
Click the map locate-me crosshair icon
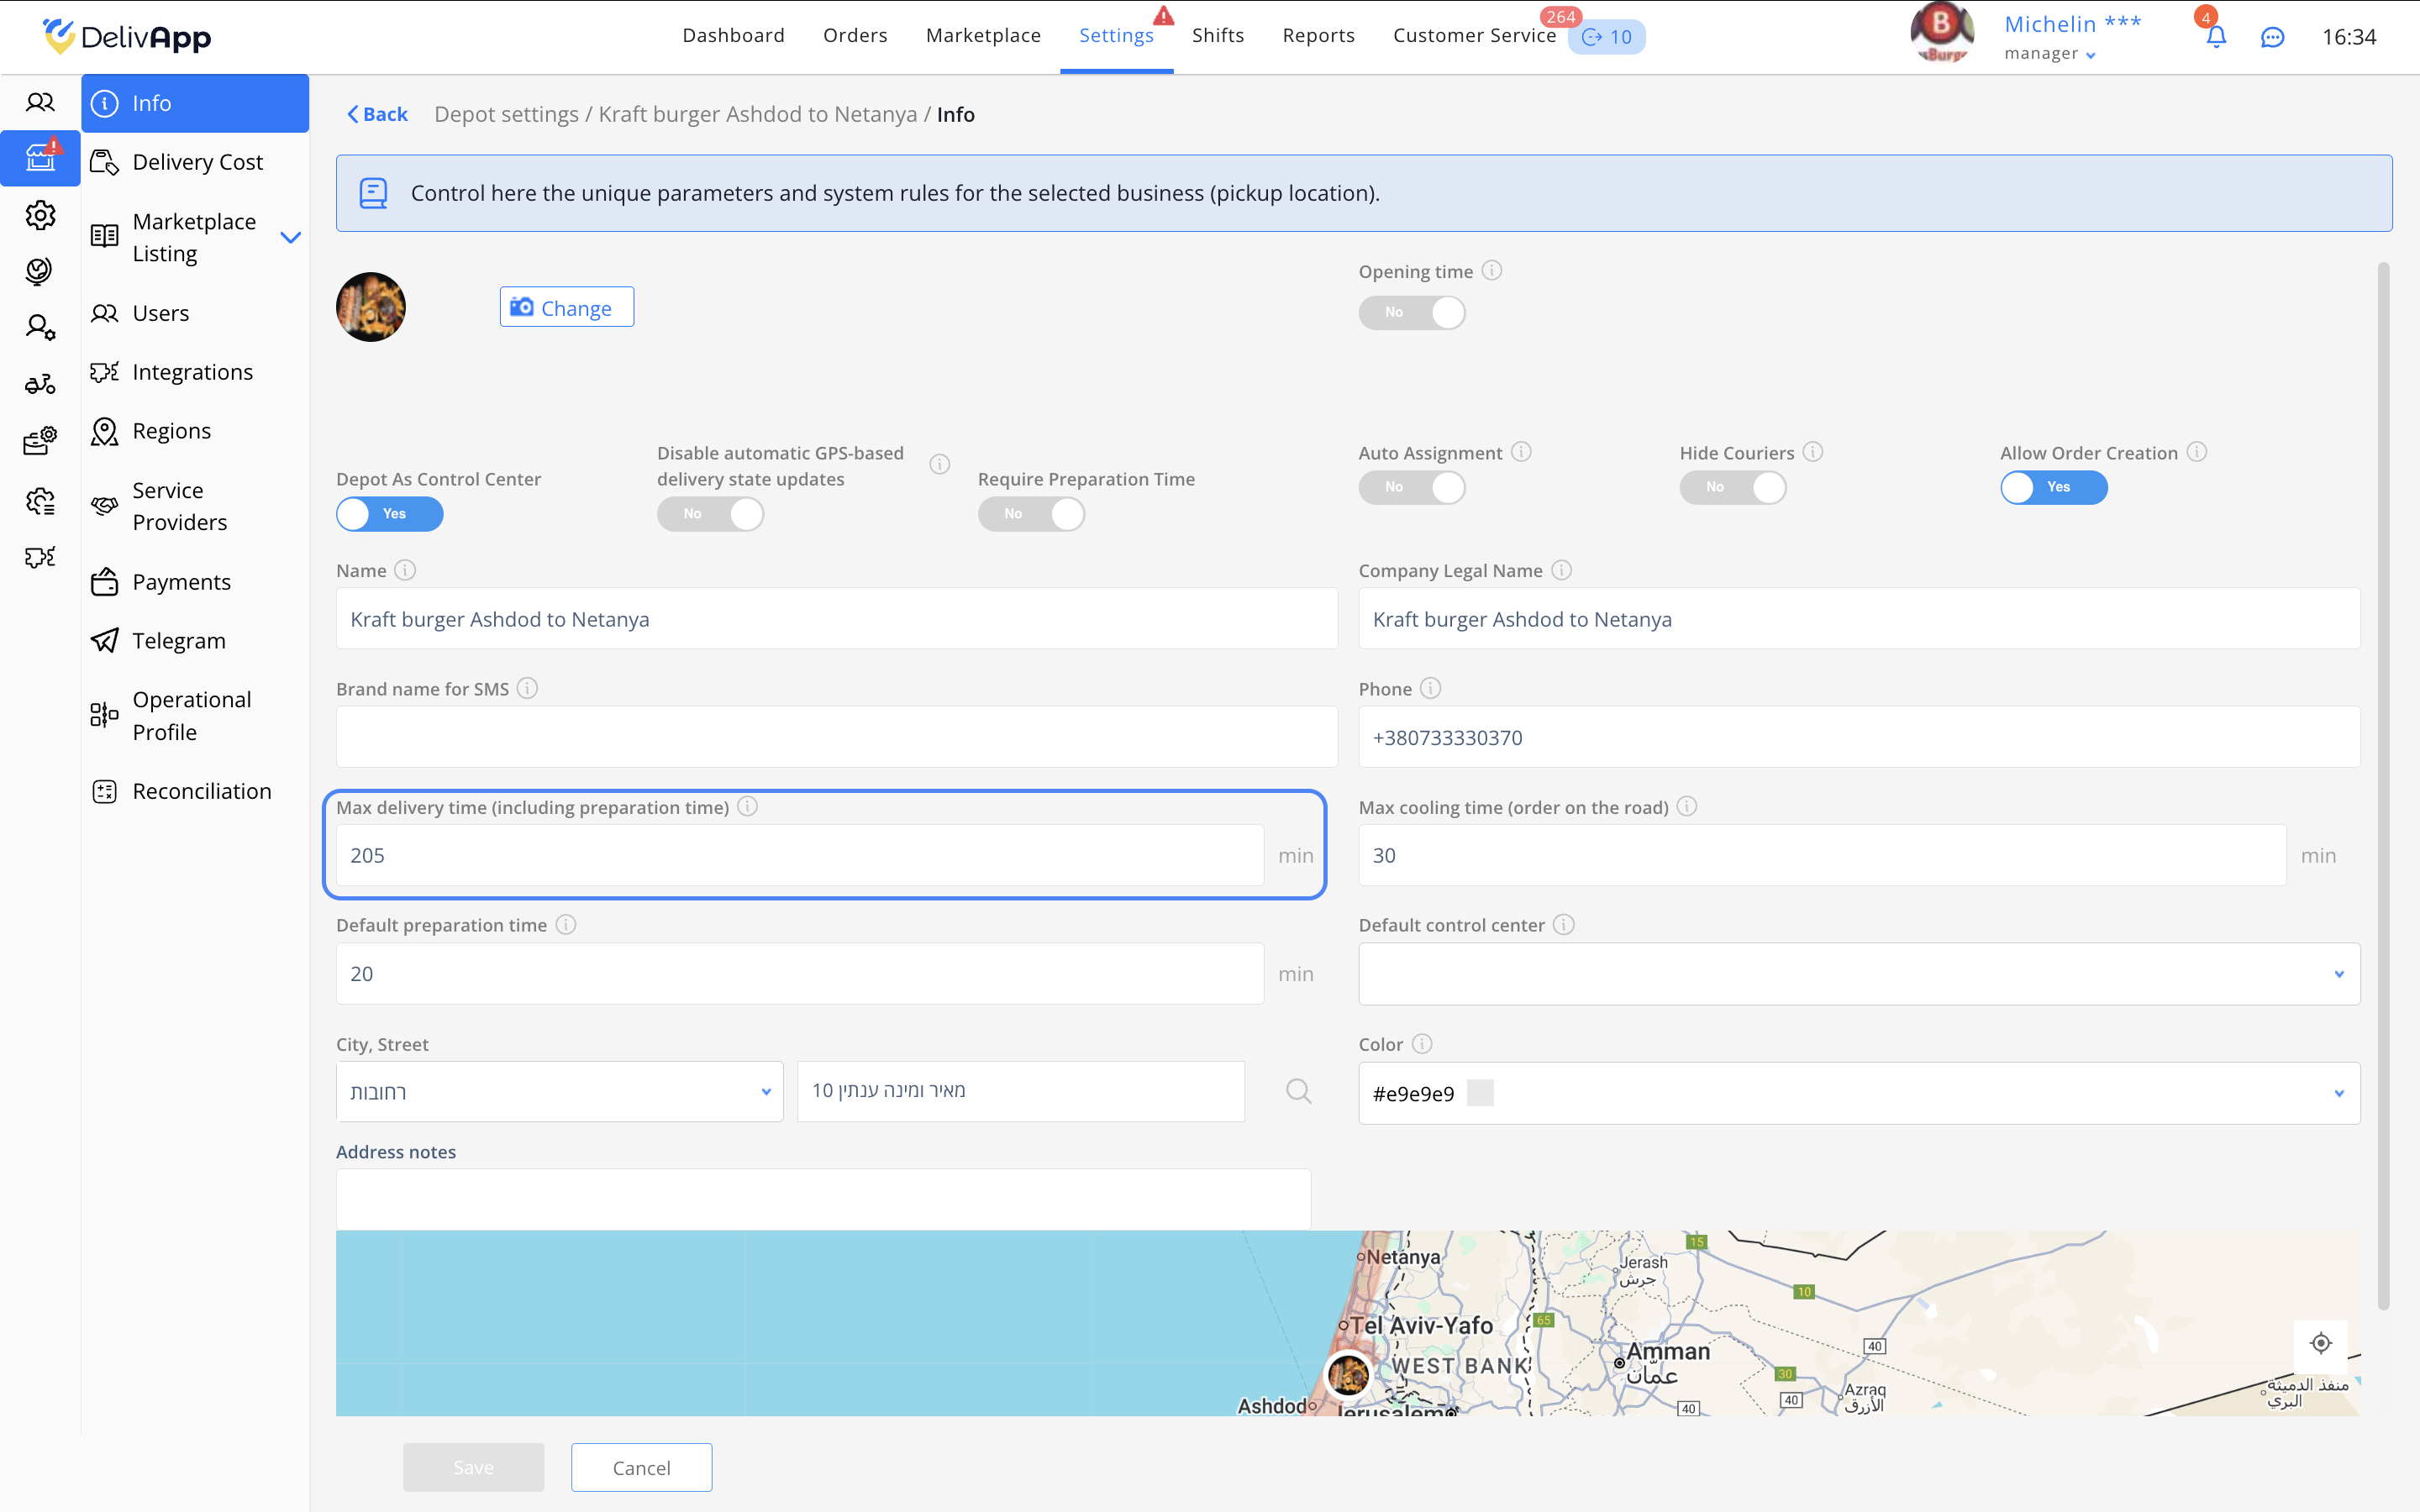tap(2320, 1343)
